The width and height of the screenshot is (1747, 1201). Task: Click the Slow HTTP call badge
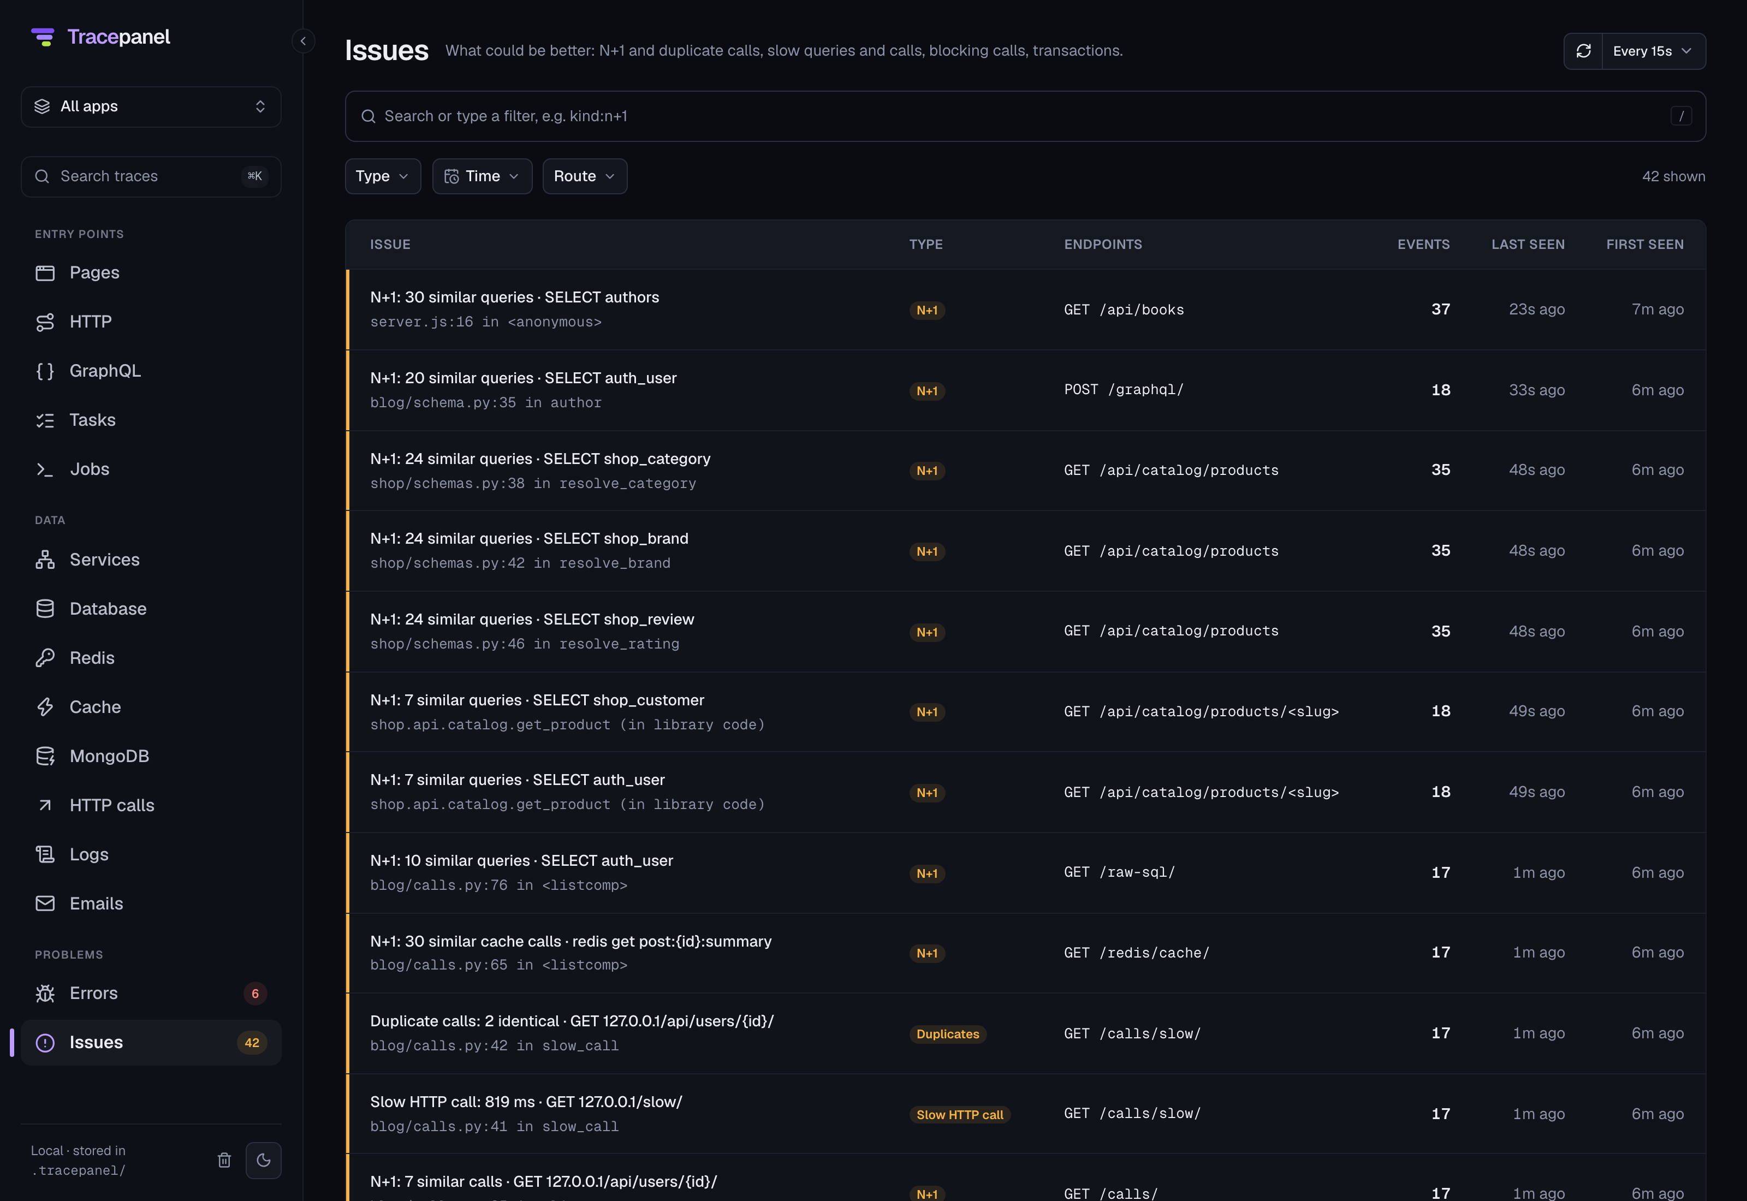[959, 1114]
